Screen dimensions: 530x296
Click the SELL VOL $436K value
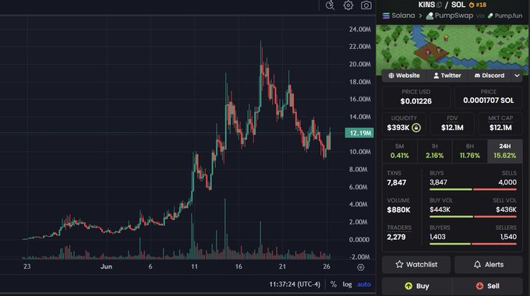point(506,210)
